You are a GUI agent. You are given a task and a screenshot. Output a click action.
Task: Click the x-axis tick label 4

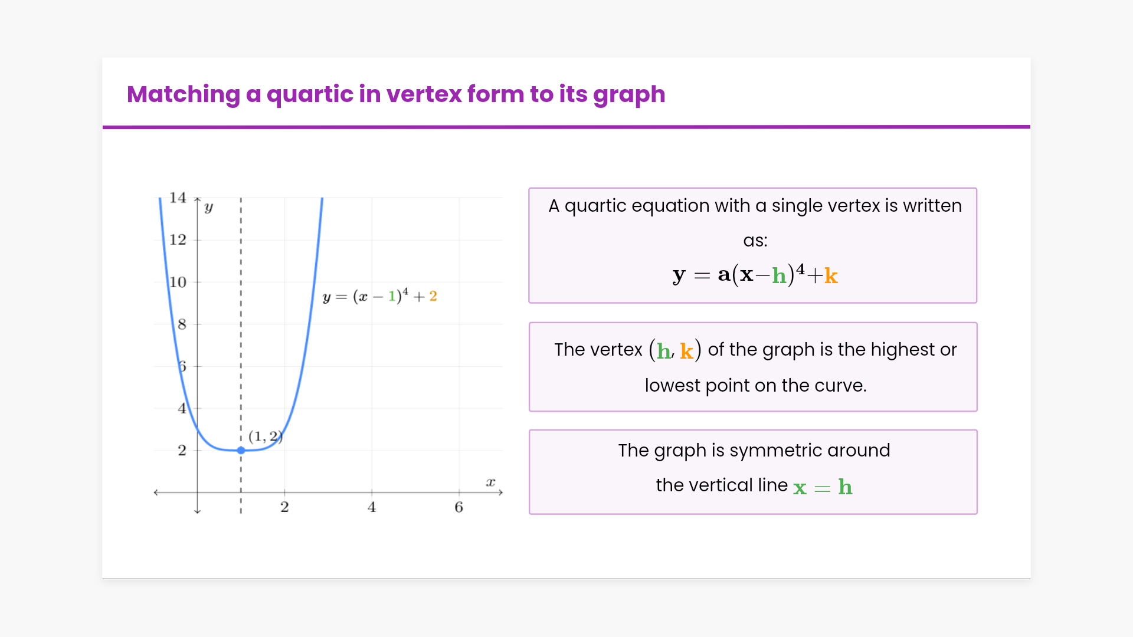tap(372, 507)
